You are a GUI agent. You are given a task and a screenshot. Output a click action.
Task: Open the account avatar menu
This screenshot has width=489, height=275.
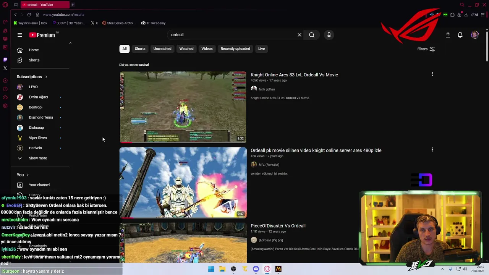(475, 35)
